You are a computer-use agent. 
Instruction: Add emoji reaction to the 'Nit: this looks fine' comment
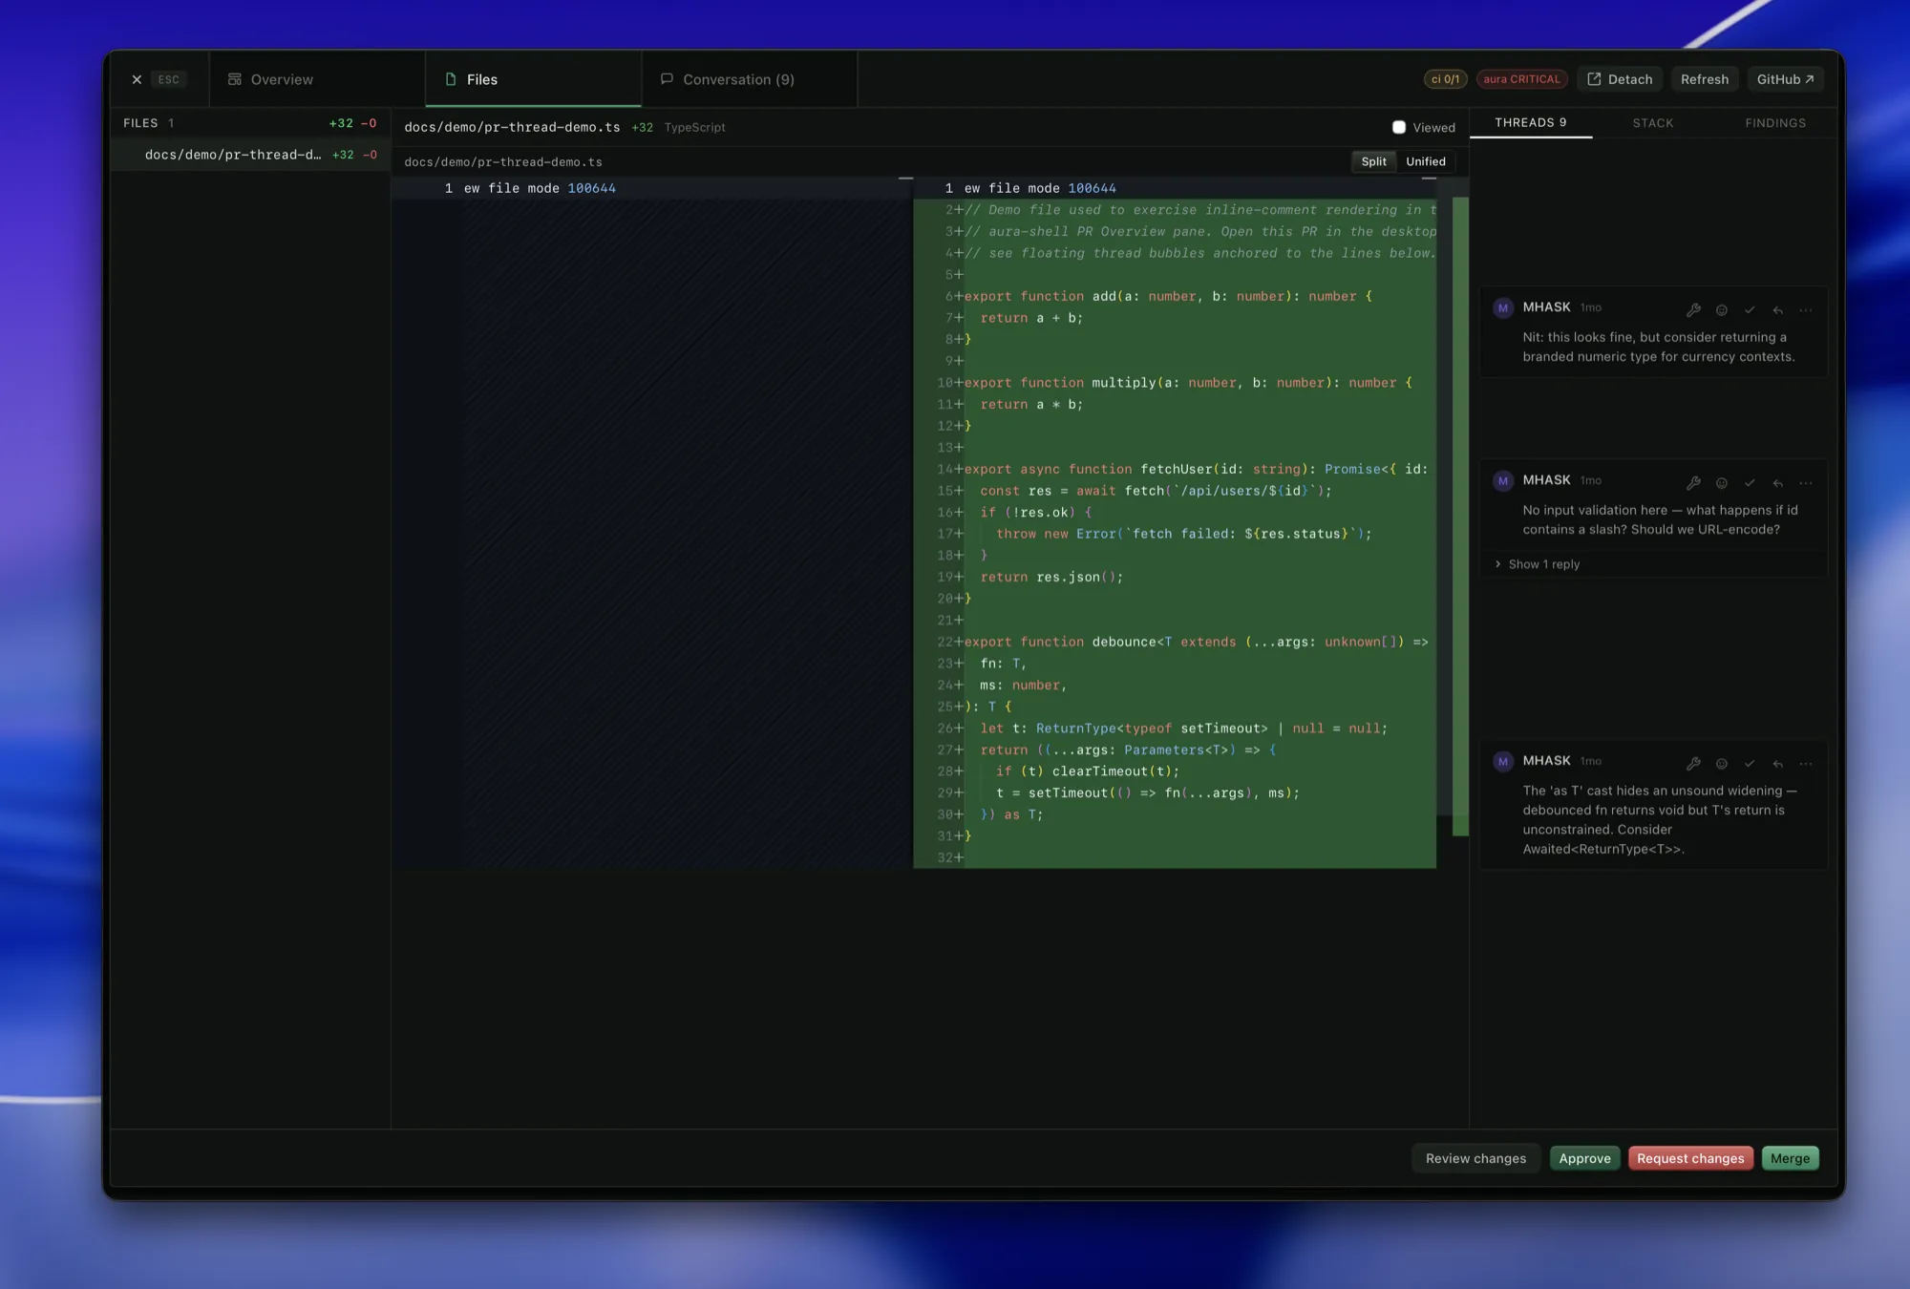coord(1722,309)
